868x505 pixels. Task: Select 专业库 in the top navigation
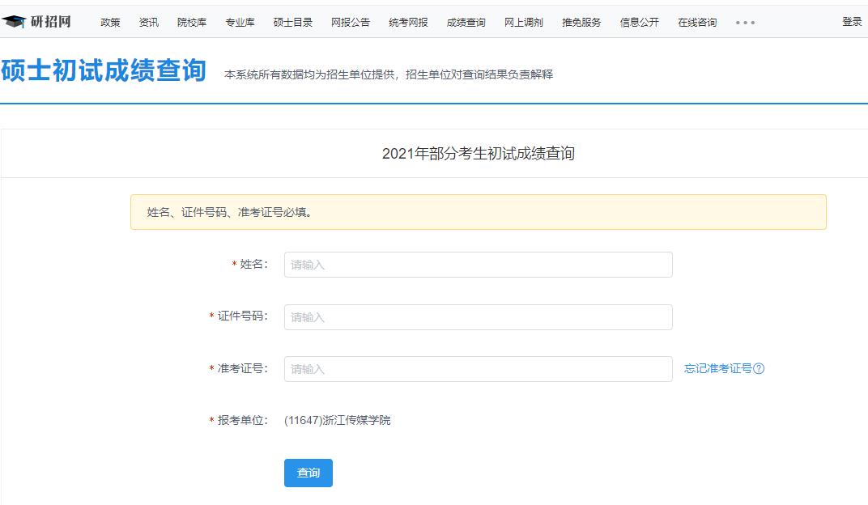240,23
